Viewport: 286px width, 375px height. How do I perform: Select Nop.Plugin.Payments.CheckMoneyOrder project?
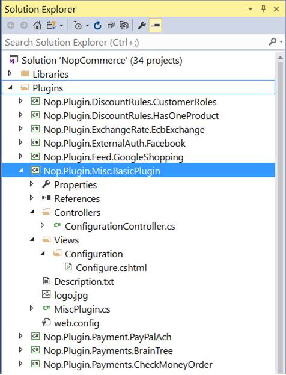click(128, 365)
